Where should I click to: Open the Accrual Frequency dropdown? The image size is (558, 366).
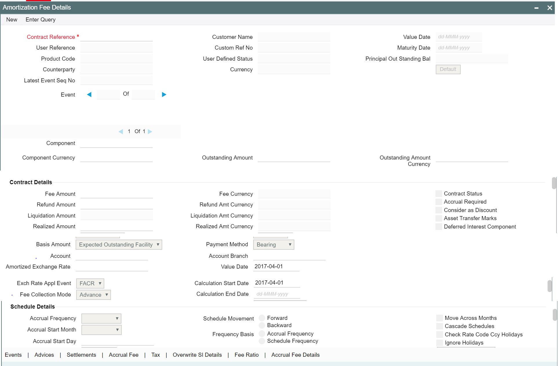click(x=101, y=319)
